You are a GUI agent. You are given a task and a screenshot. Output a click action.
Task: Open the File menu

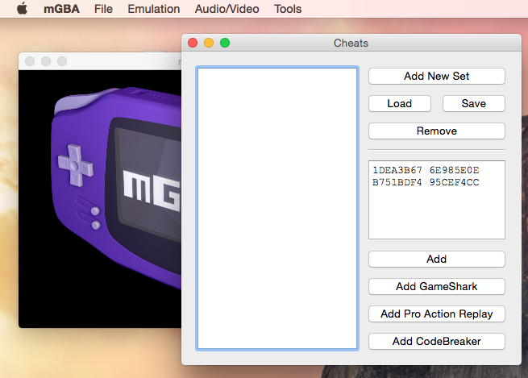pos(103,9)
